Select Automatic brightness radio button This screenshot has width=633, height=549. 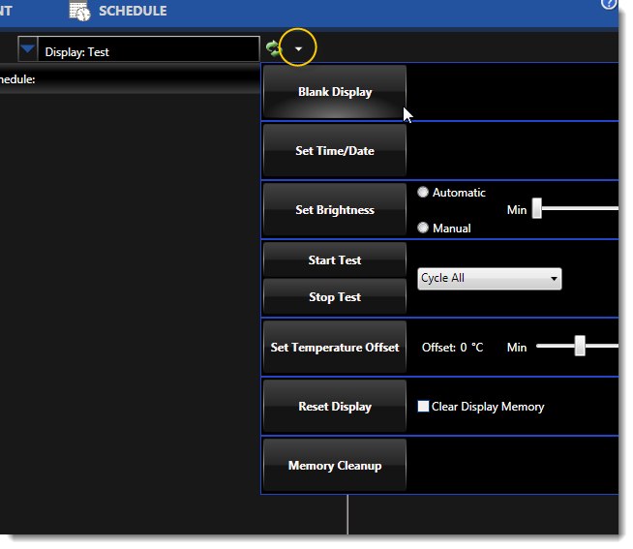point(423,193)
